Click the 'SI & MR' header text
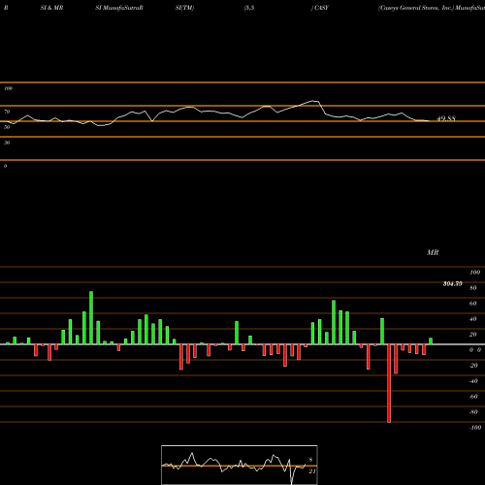The height and width of the screenshot is (485, 485). point(51,8)
